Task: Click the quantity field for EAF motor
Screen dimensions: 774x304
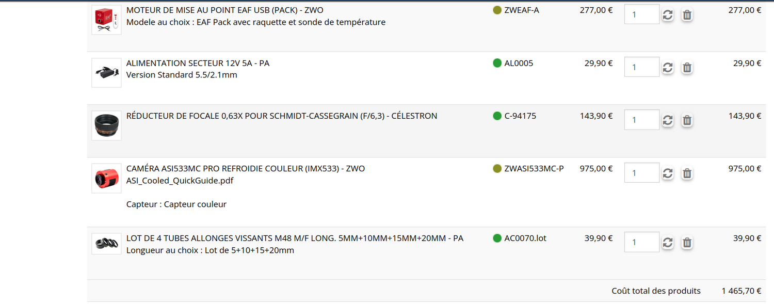Action: pyautogui.click(x=641, y=14)
